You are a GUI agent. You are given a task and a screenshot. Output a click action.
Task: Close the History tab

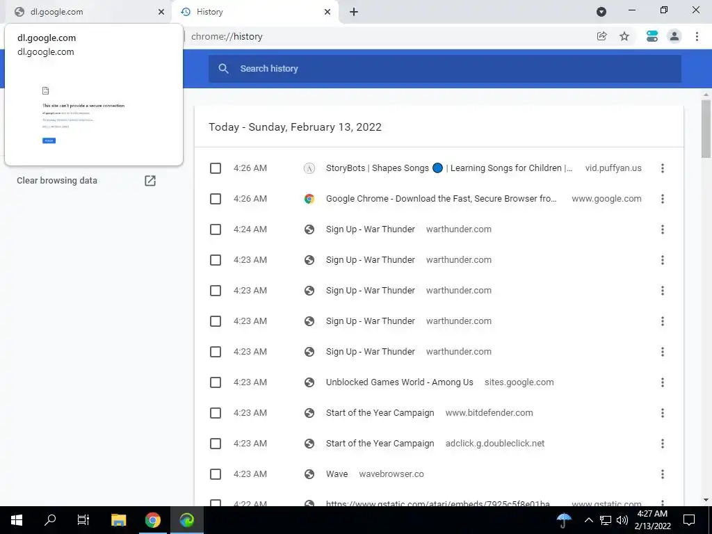click(x=327, y=12)
